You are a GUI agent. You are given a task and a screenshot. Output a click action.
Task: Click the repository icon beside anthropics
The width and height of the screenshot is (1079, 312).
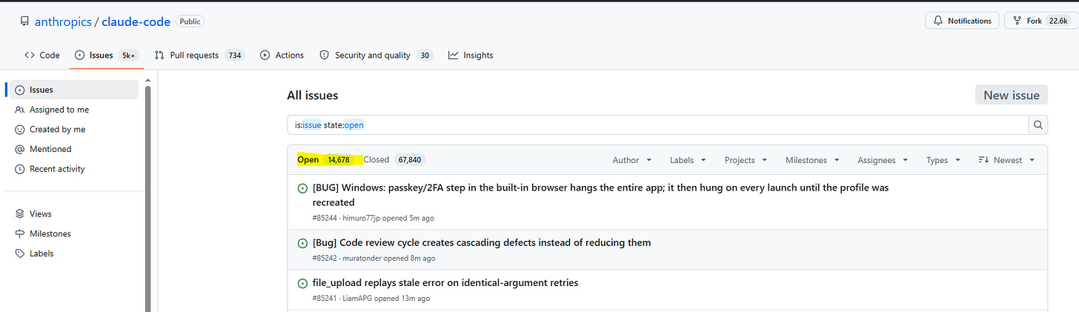point(24,21)
